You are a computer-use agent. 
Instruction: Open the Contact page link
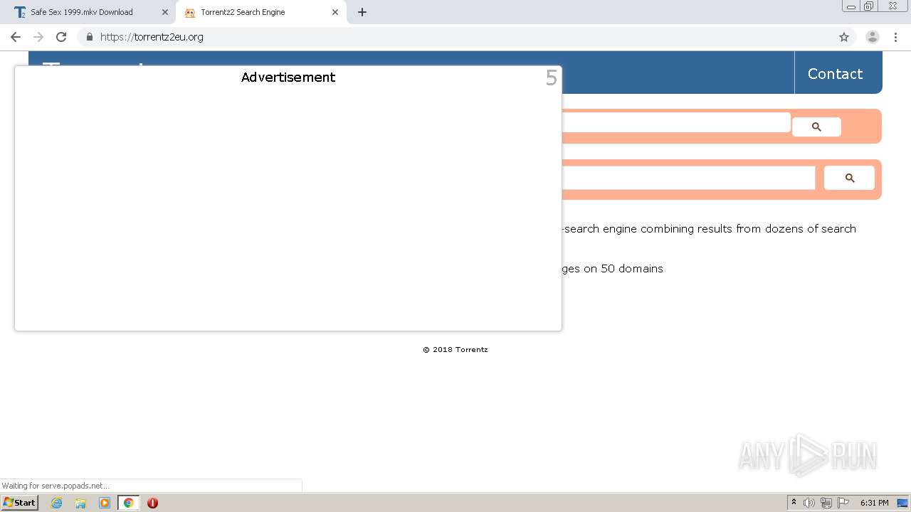(x=835, y=74)
